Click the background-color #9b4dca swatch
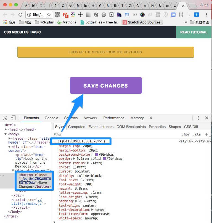The image size is (212, 223). tap(97, 155)
